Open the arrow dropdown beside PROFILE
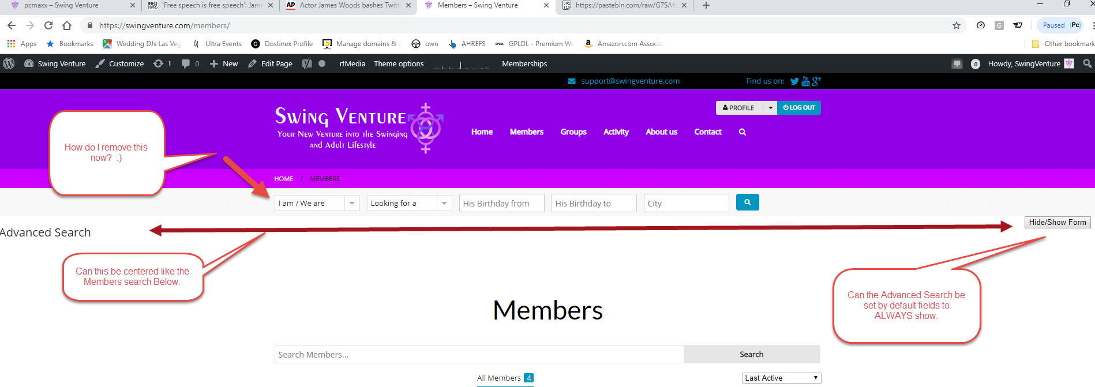This screenshot has height=387, width=1095. click(x=770, y=108)
